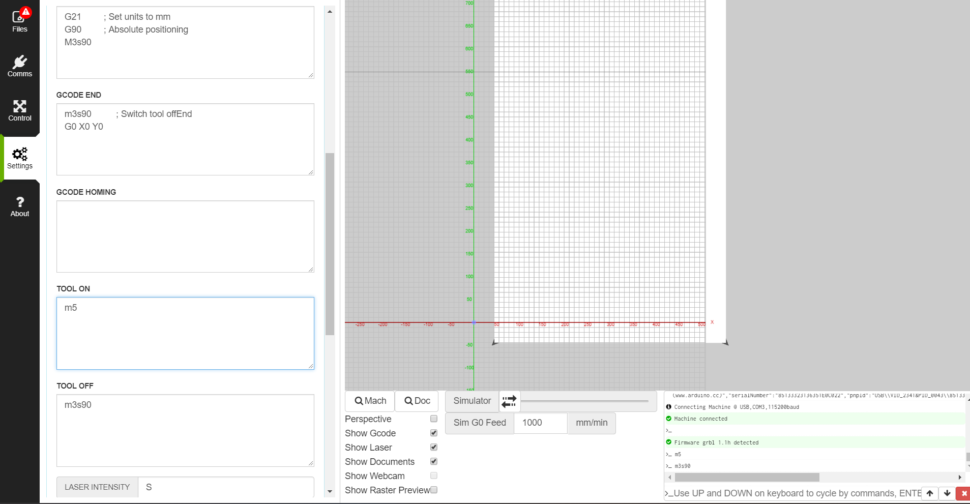Click the Simulator progress slider
The width and height of the screenshot is (970, 504).
[584, 401]
